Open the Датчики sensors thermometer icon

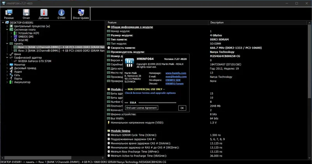pos(44,12)
